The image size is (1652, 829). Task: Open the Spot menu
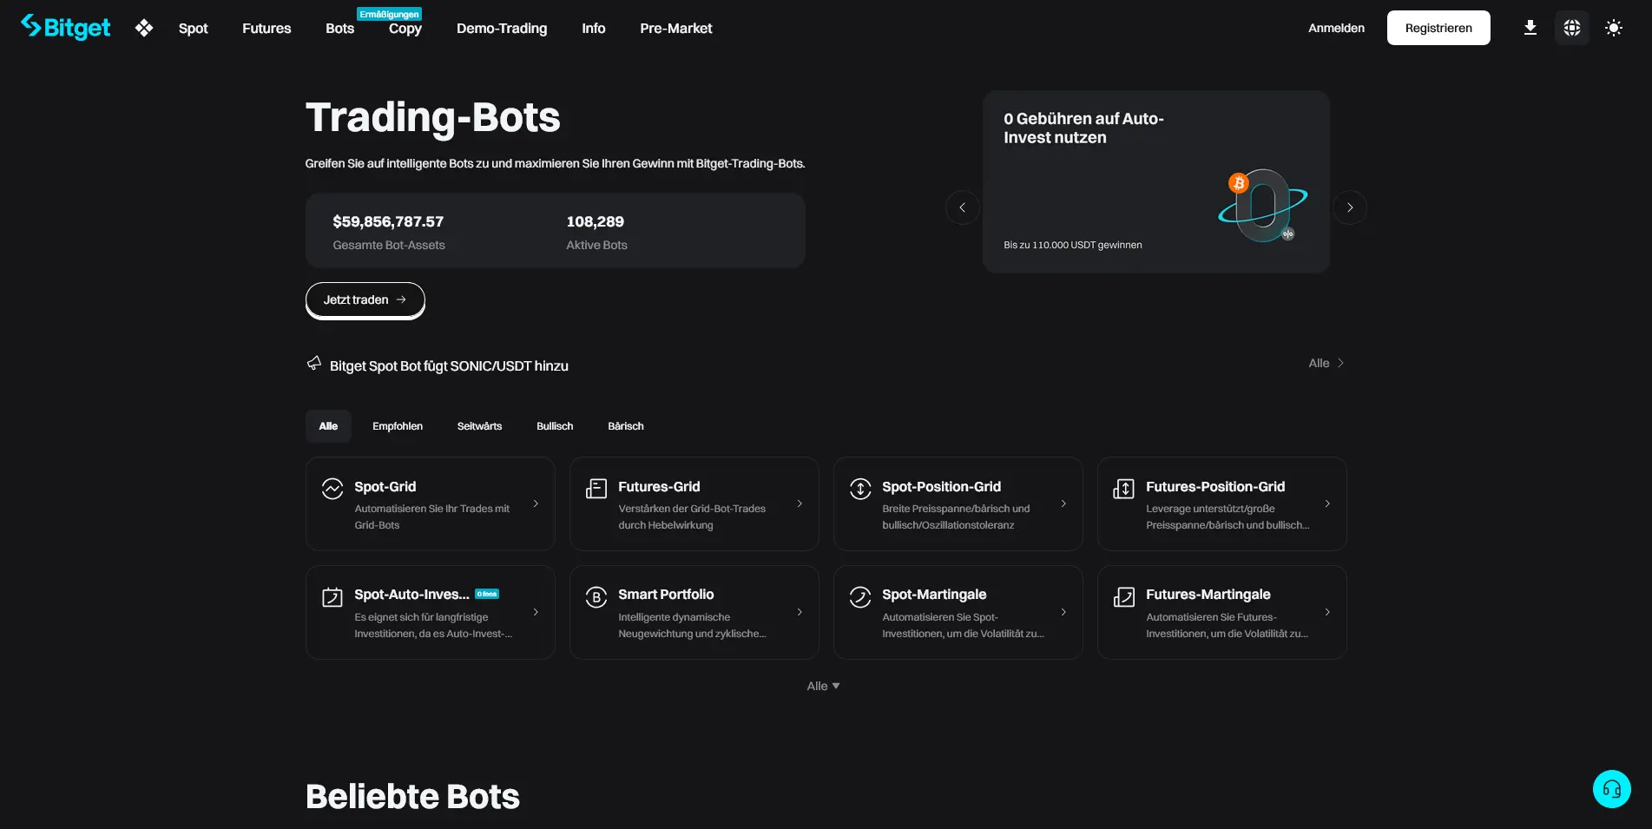(x=193, y=28)
